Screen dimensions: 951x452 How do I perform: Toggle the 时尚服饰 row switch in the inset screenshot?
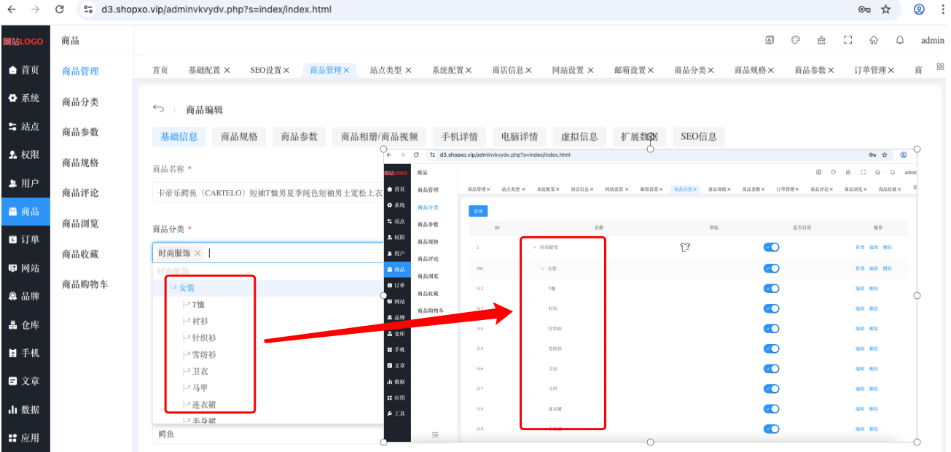[771, 247]
